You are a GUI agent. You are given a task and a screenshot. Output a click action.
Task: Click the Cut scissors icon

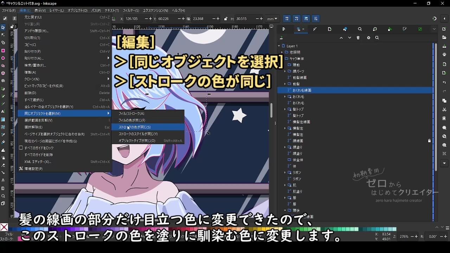(444, 110)
